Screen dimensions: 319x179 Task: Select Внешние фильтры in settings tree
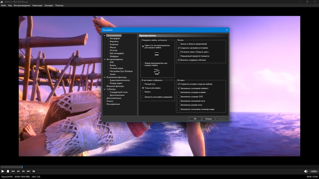tap(115, 86)
